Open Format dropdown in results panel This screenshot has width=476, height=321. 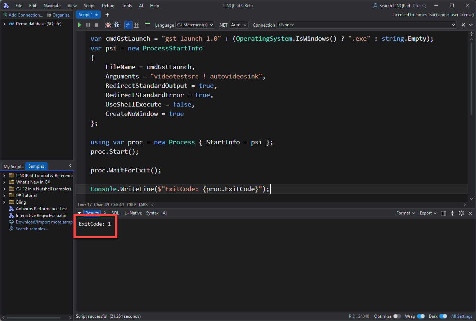[x=405, y=213]
